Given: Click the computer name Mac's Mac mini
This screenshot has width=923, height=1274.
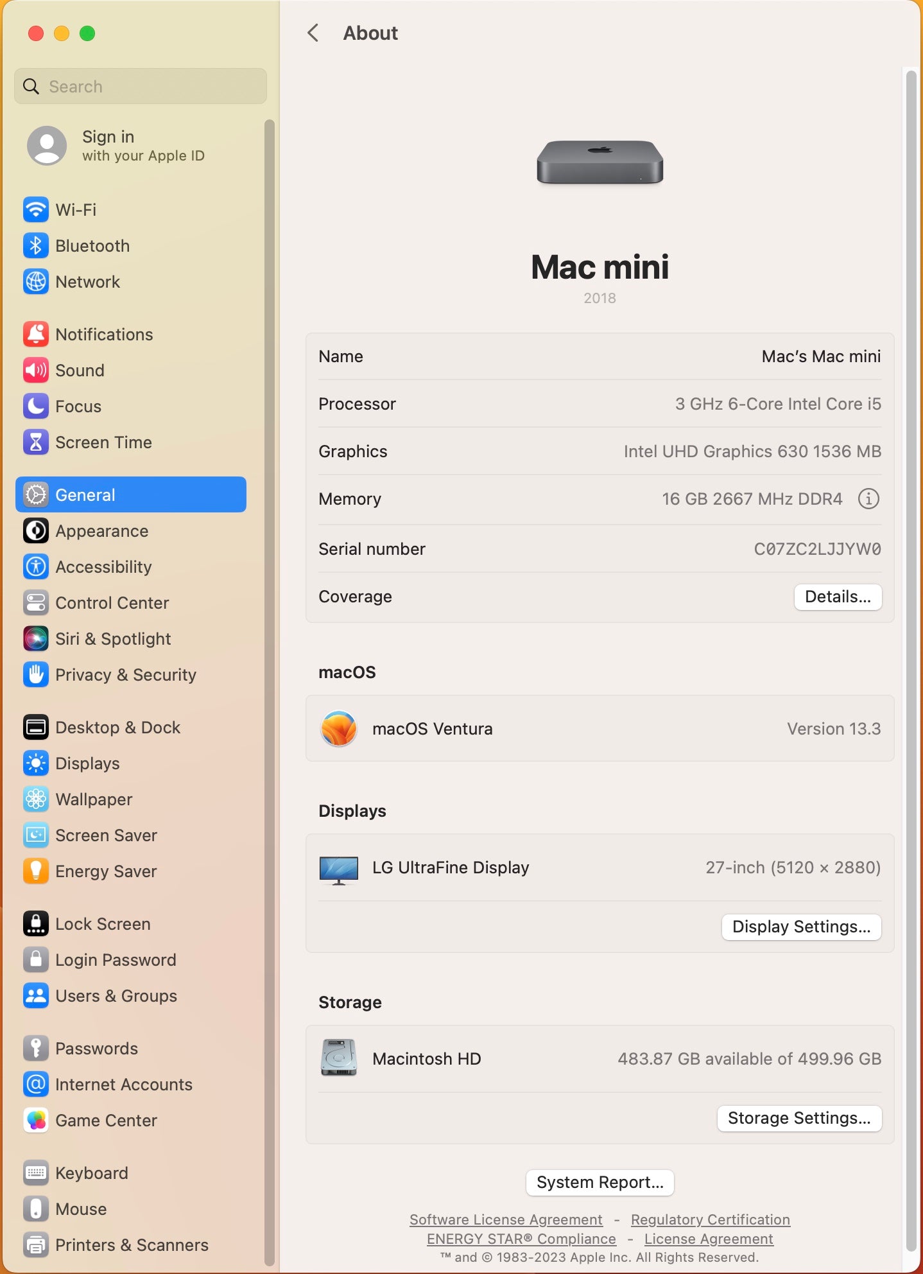Looking at the screenshot, I should tap(821, 356).
